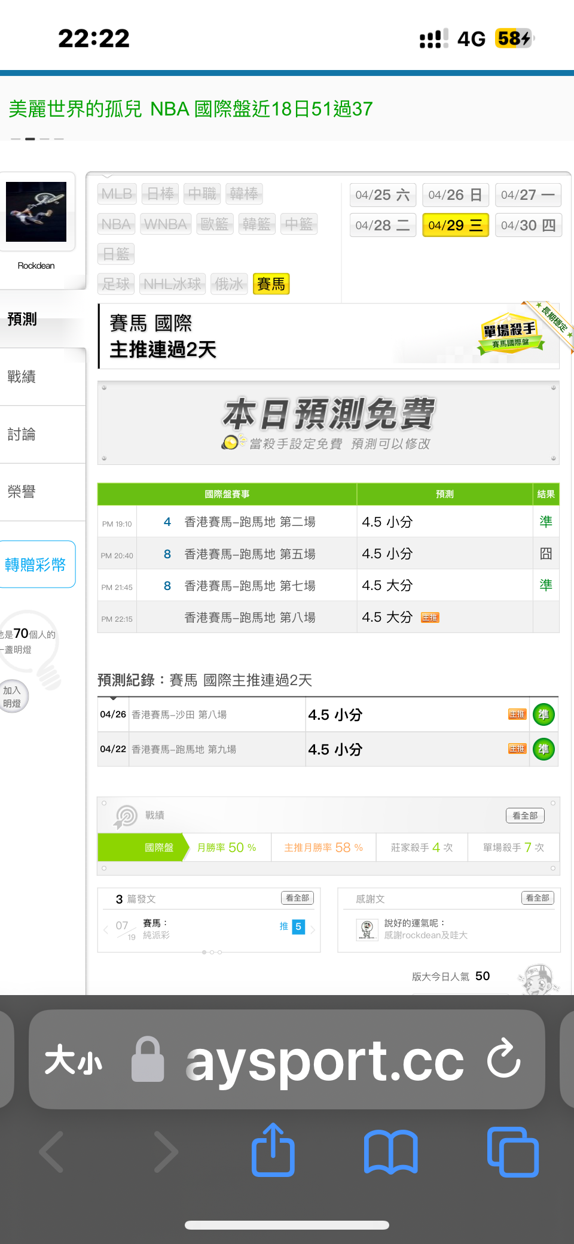Open Safari bookmarks book icon
The width and height of the screenshot is (574, 1244).
tap(390, 1151)
